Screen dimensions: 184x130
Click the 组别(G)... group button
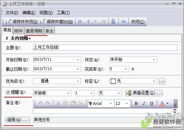(17, 120)
